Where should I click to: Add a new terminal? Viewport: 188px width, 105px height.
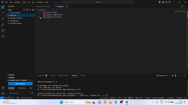pyautogui.click(x=168, y=76)
